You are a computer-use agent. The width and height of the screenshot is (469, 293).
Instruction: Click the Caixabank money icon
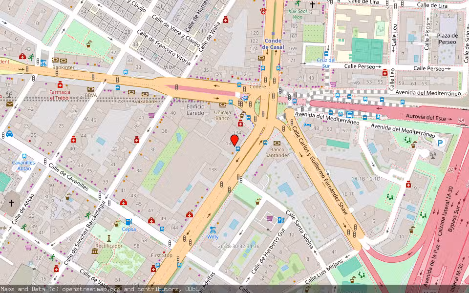[x=145, y=94]
